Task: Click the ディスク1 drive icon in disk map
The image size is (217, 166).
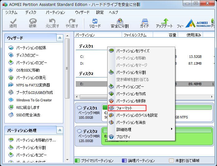Action: tap(80, 108)
